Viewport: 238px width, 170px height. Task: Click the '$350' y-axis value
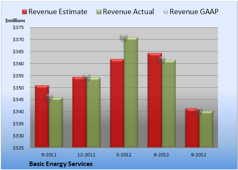coord(18,88)
